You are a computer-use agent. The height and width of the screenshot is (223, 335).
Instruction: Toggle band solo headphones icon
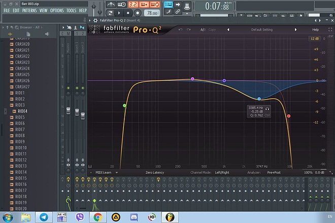tap(267, 108)
